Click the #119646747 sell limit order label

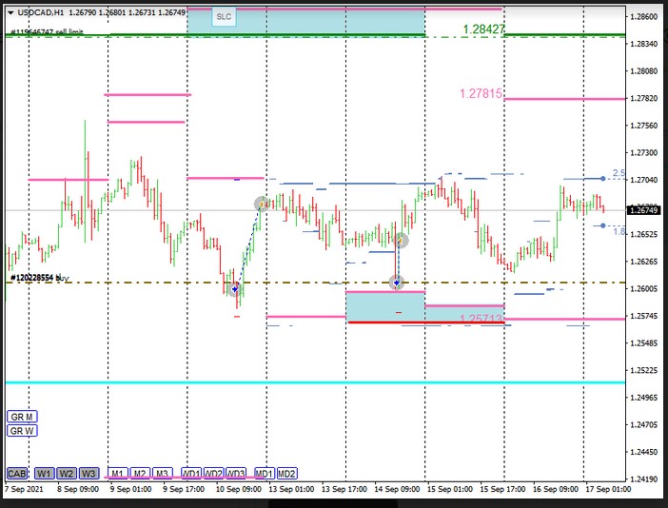(48, 32)
